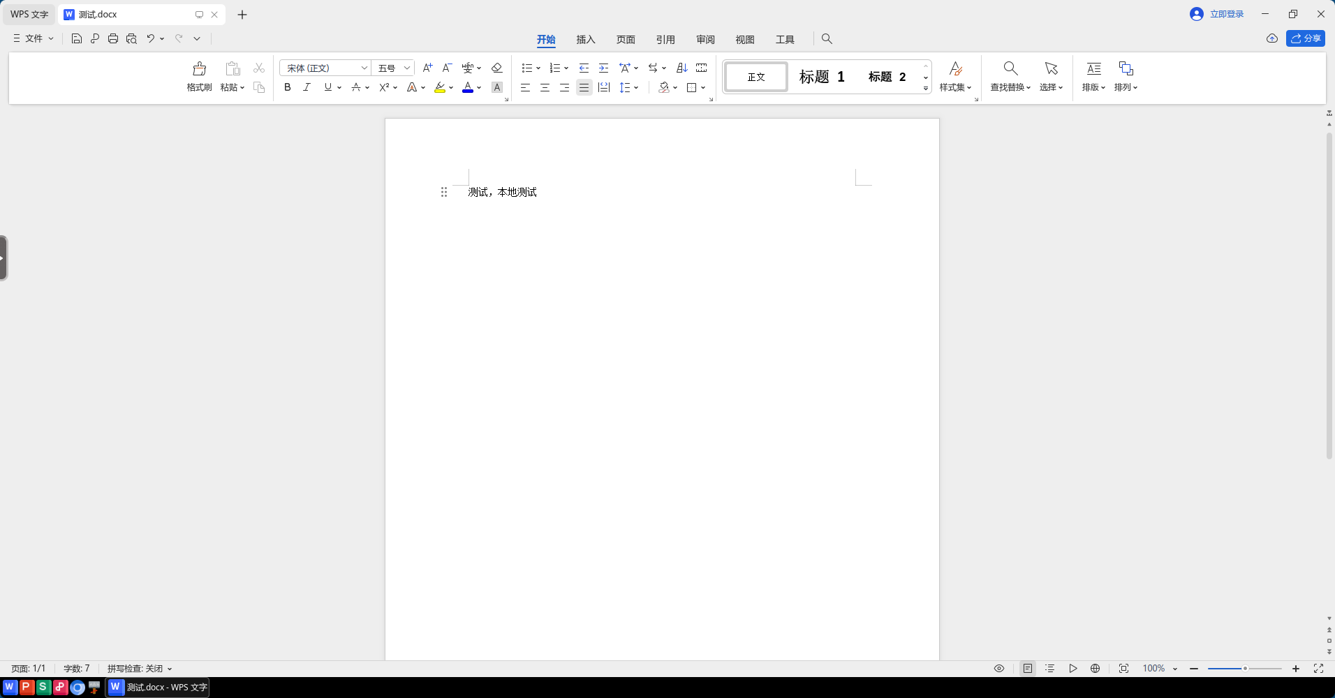Viewport: 1335px width, 698px height.
Task: Click the search magnifier beside 工具 tab
Action: [x=827, y=39]
